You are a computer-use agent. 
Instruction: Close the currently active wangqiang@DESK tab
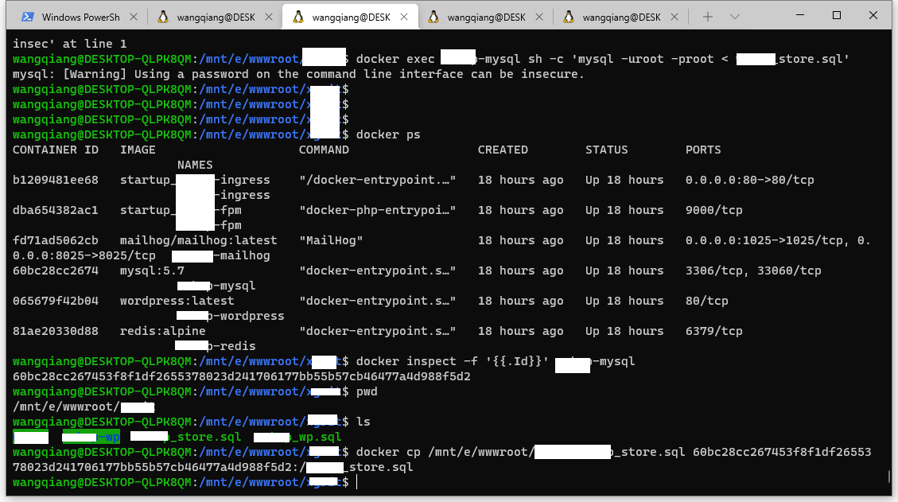point(403,17)
